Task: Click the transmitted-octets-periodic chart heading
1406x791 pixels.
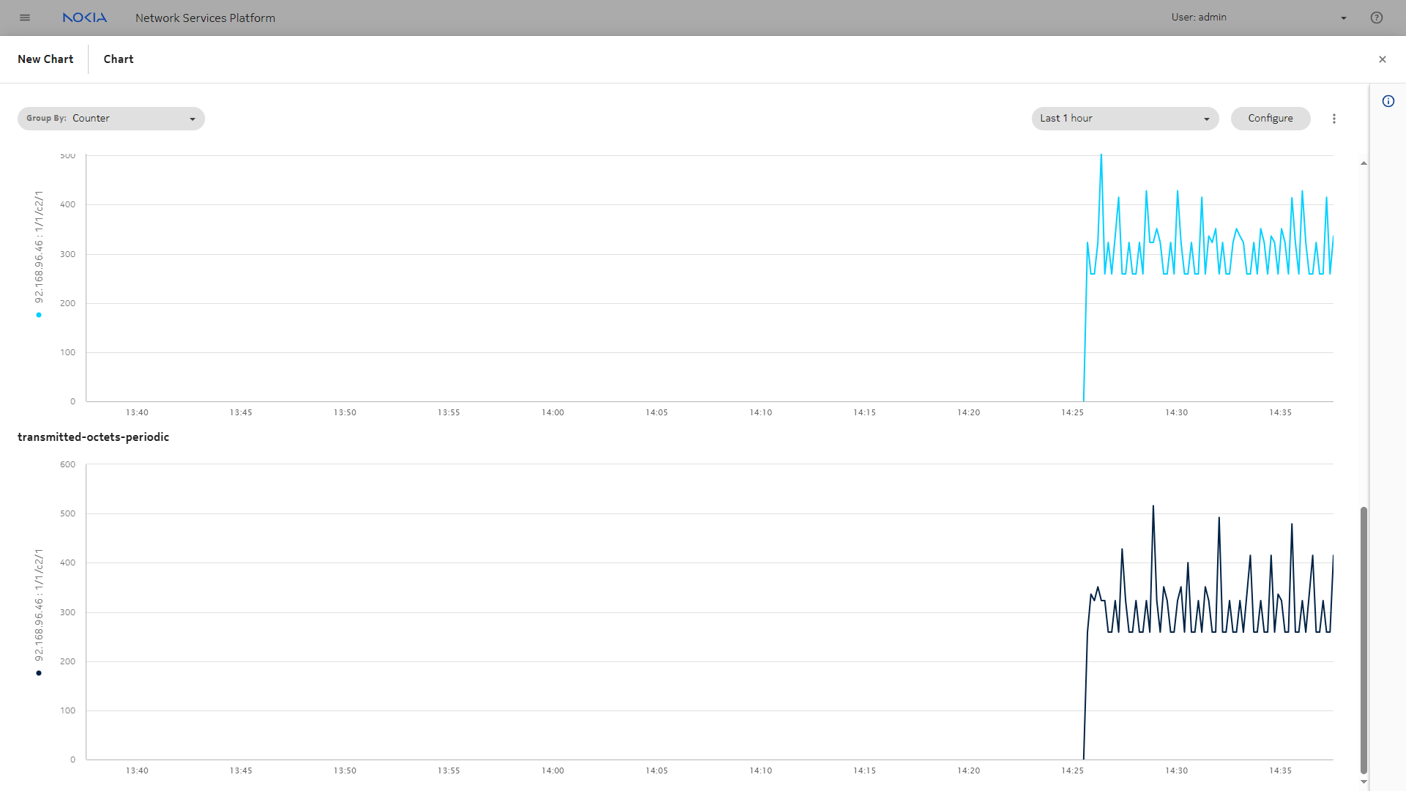Action: click(93, 437)
